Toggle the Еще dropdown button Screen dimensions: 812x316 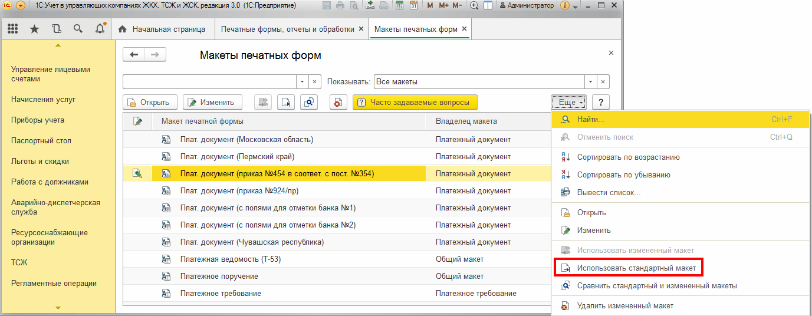[x=568, y=102]
